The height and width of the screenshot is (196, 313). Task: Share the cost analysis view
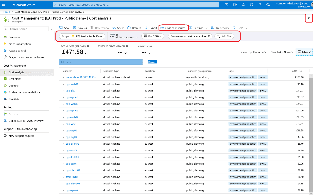click(118, 28)
